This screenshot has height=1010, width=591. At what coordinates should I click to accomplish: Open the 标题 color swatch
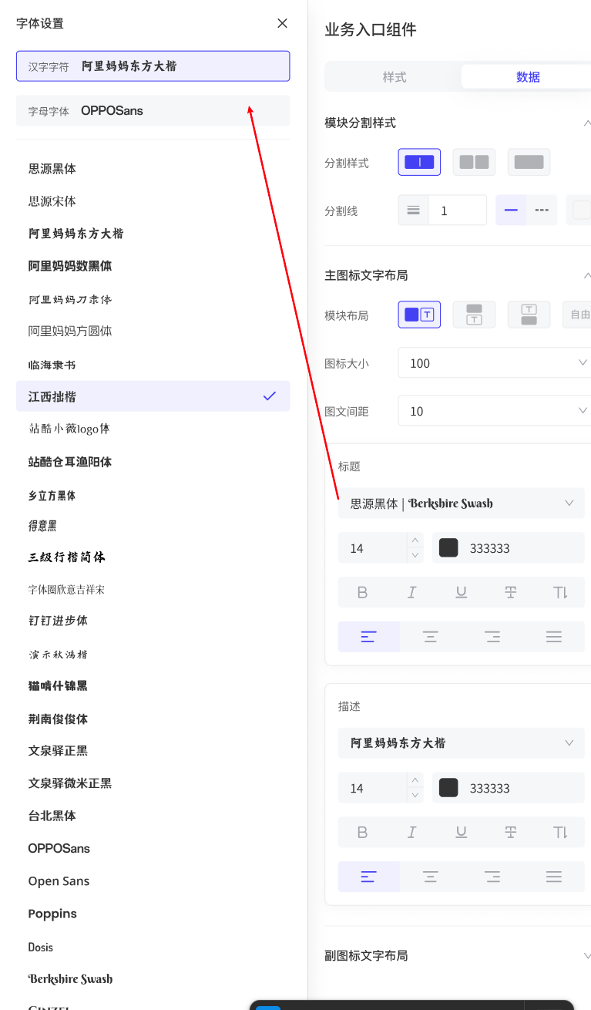tap(448, 548)
